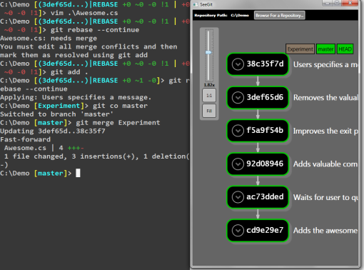Click 'vim .\Awesome.cs' command in terminal
Screen dimensions: 364x270
click(84, 13)
